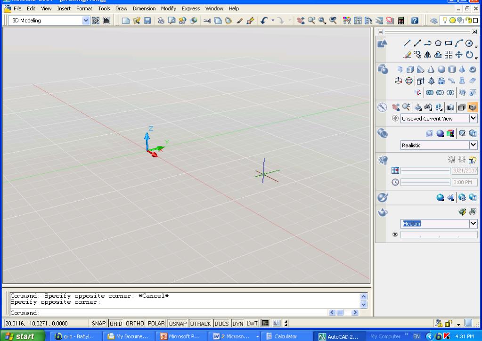Open the Dimension menu

[144, 8]
